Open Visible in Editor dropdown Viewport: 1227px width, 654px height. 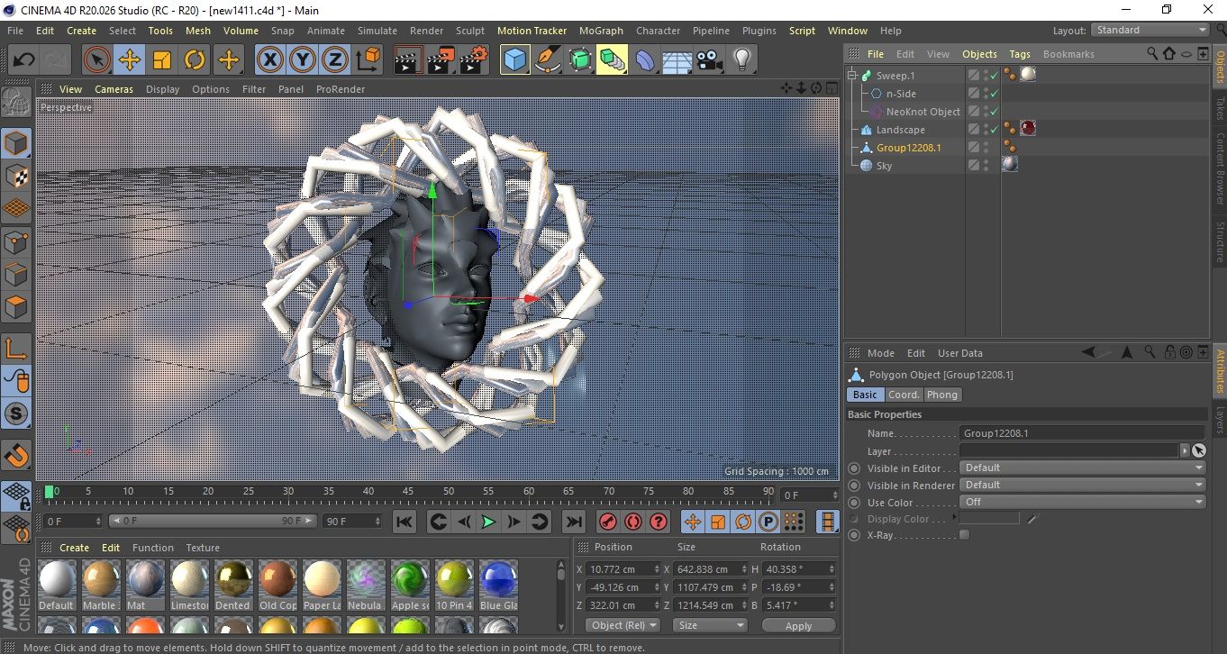pos(1082,468)
